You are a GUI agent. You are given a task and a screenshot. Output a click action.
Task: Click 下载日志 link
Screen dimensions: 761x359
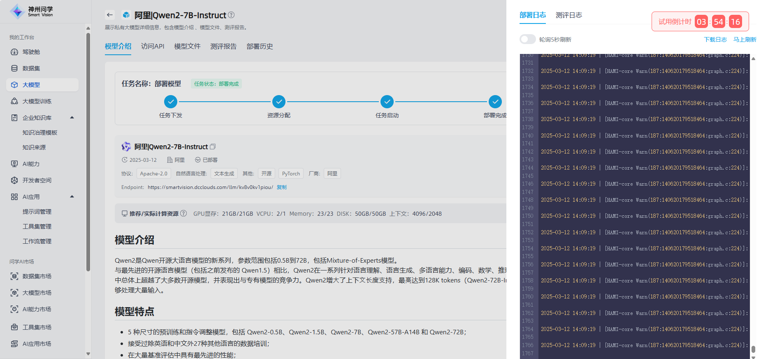coord(715,40)
